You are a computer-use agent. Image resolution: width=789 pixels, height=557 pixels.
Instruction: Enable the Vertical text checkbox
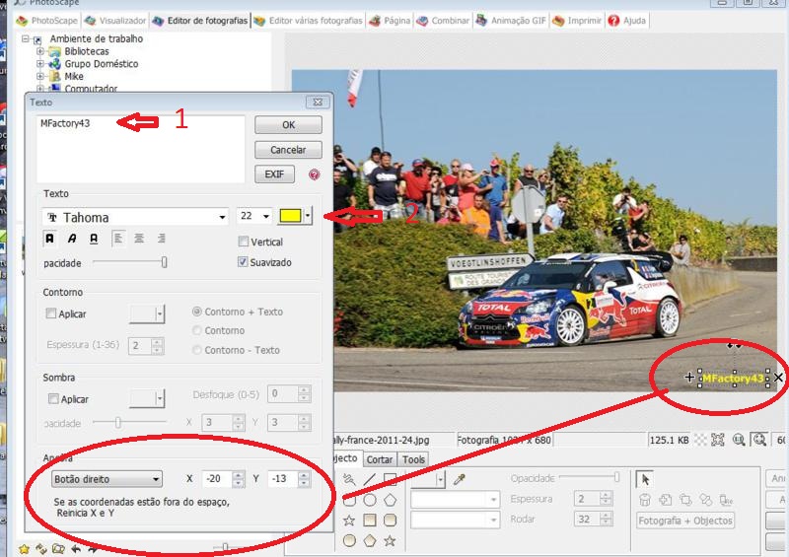pyautogui.click(x=243, y=242)
